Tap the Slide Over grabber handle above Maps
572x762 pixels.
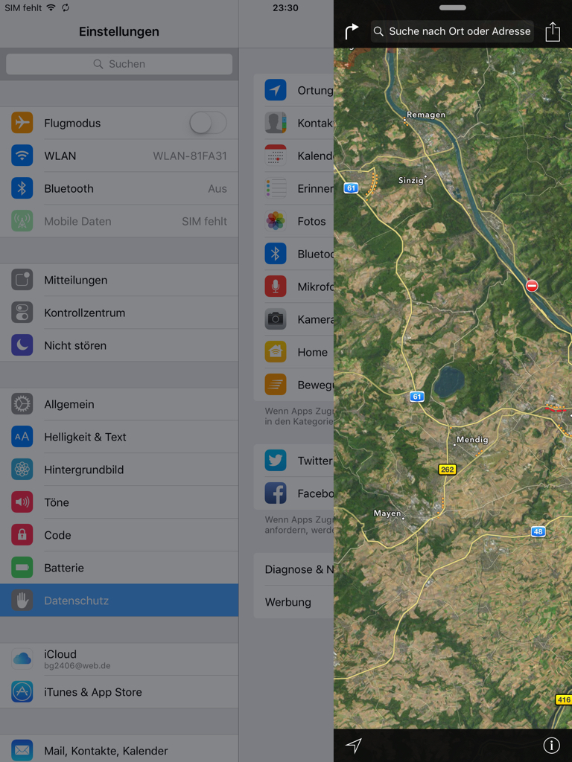point(452,7)
